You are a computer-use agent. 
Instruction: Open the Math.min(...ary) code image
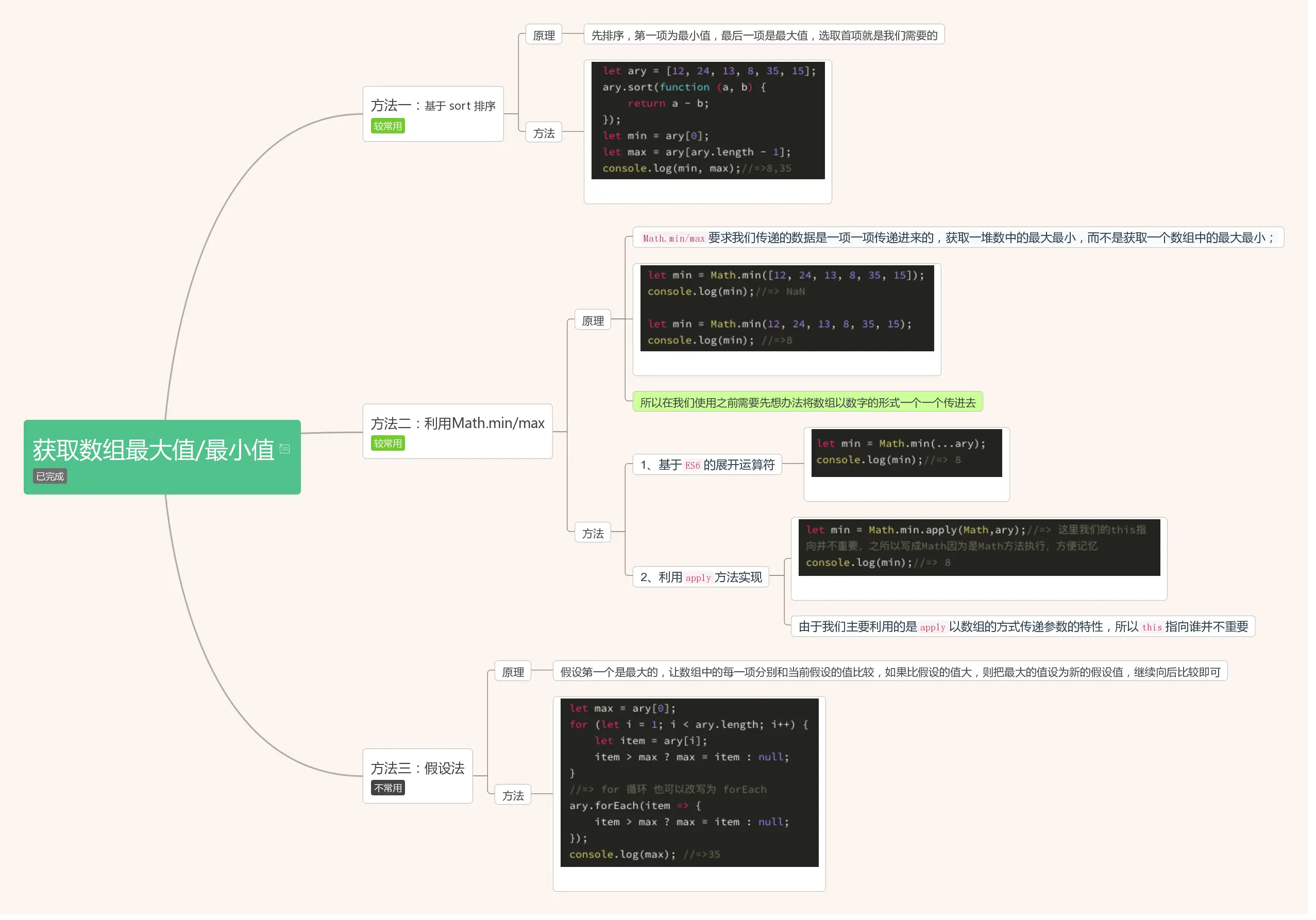click(x=906, y=453)
